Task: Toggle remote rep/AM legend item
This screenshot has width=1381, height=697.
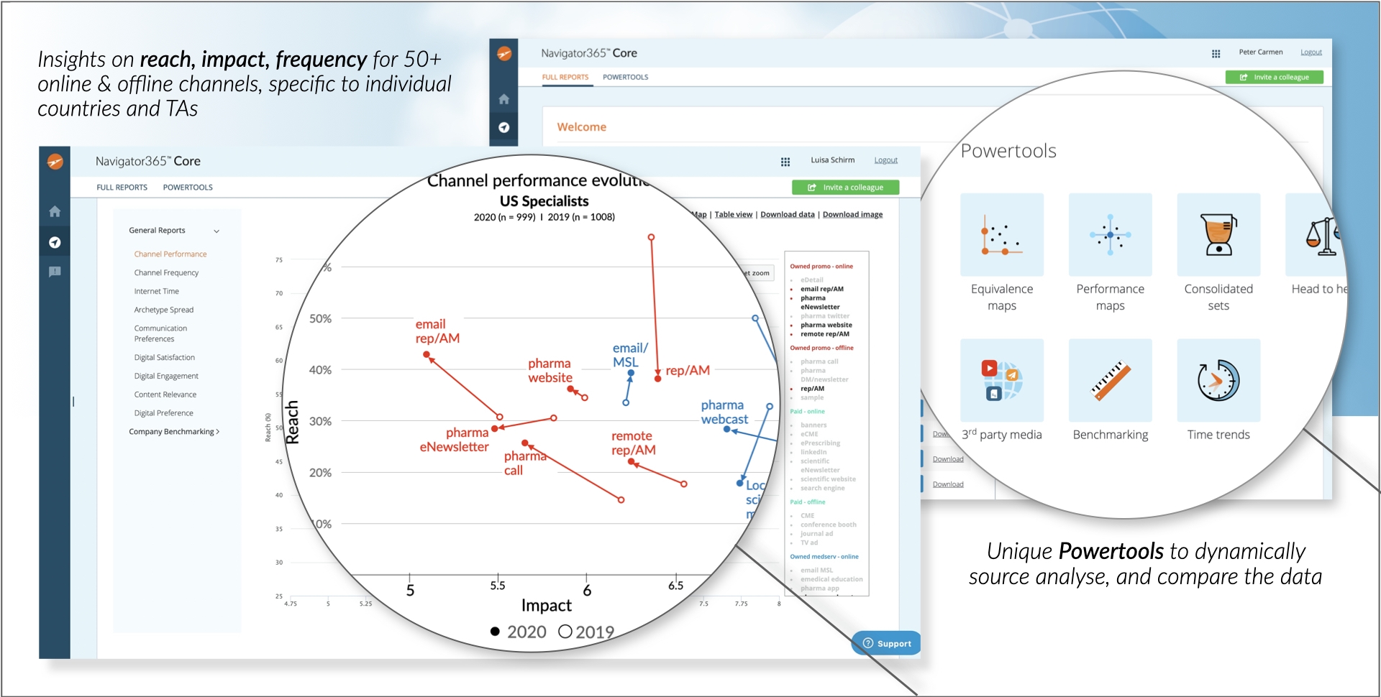Action: [x=824, y=334]
